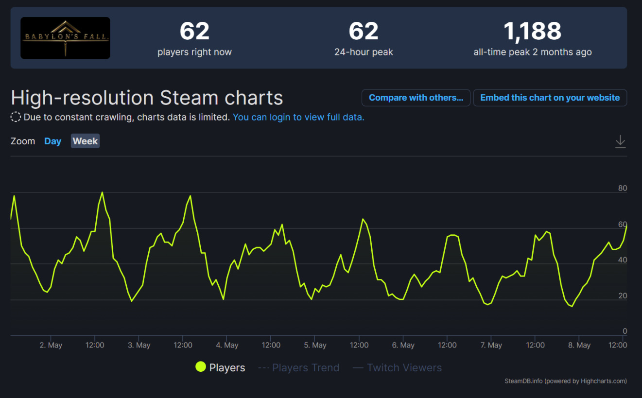Click the Compare with others button
Viewport: 642px width, 398px height.
click(x=416, y=98)
